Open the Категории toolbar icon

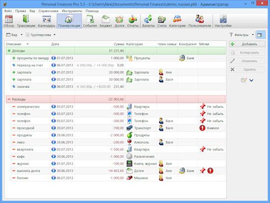(x=177, y=21)
